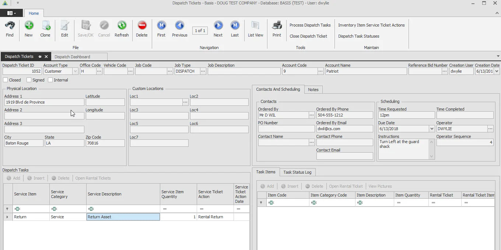
Task: Add a dispatch task row
Action: pos(14,178)
